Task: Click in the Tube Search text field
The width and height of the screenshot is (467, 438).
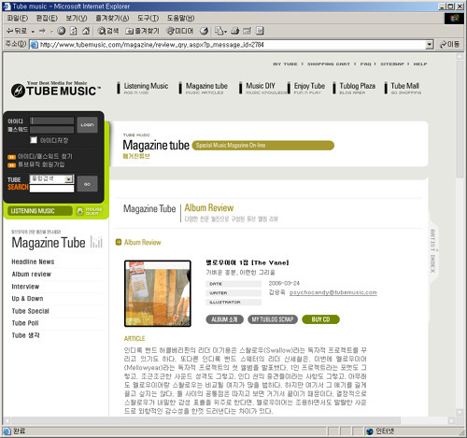Action: point(52,189)
